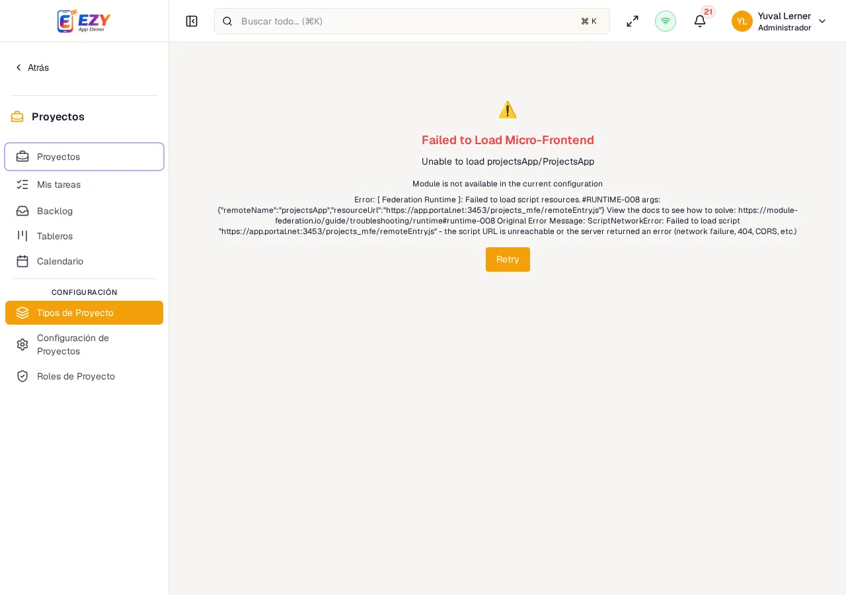Image resolution: width=846 pixels, height=595 pixels.
Task: Open Tableros in the sidebar
Action: click(x=84, y=236)
